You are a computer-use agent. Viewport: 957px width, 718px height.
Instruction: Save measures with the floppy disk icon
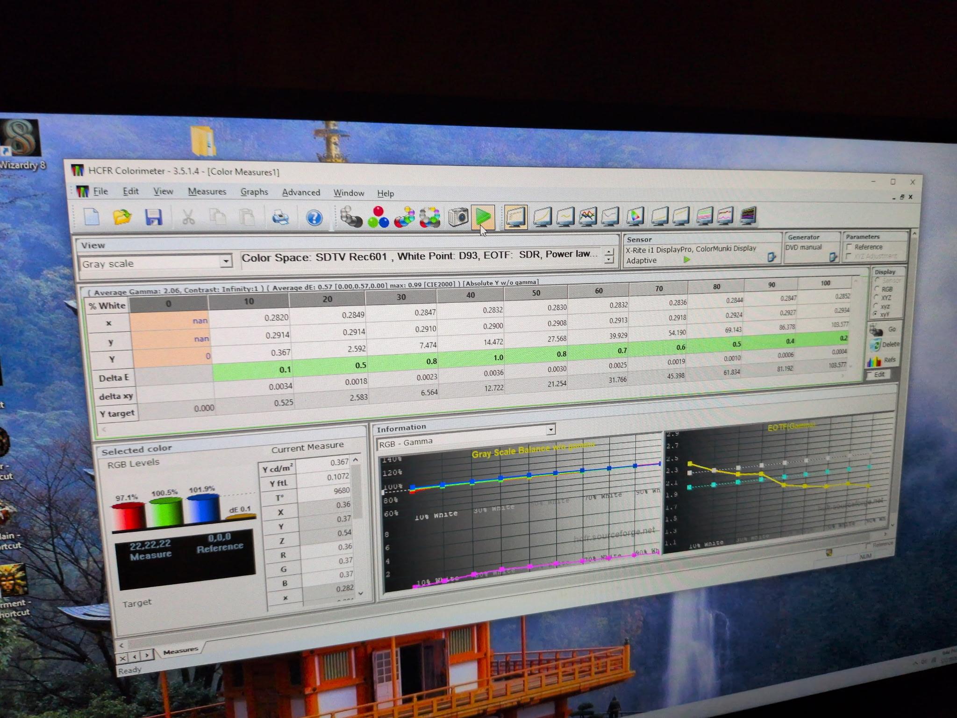pos(153,218)
